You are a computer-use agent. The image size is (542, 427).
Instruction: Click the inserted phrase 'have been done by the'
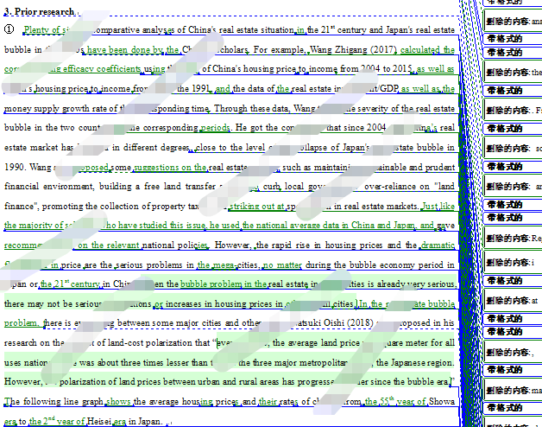pos(133,49)
